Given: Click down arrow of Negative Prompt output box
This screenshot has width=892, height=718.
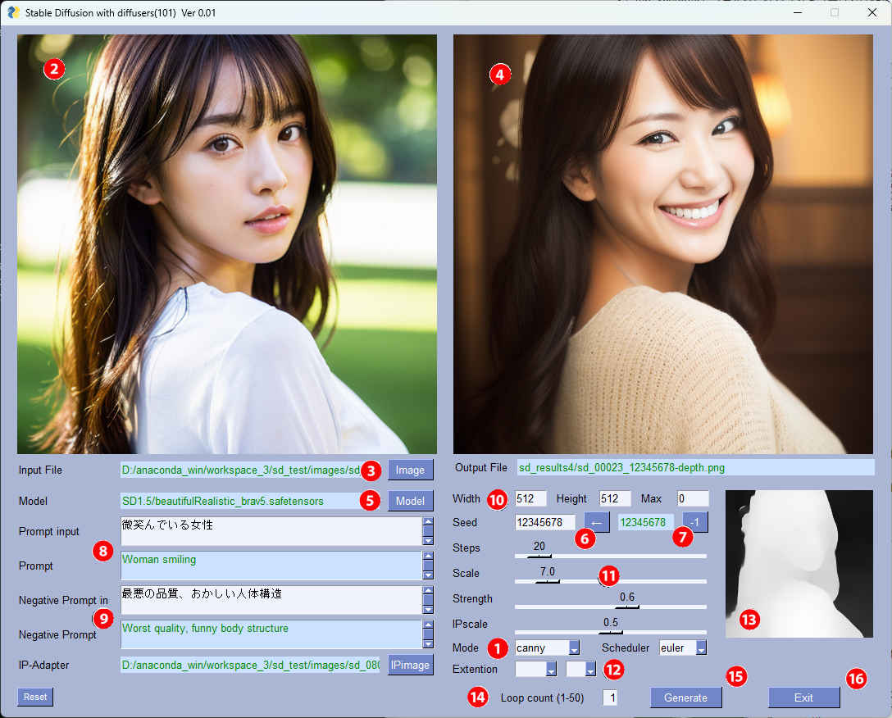Looking at the screenshot, I should 428,643.
